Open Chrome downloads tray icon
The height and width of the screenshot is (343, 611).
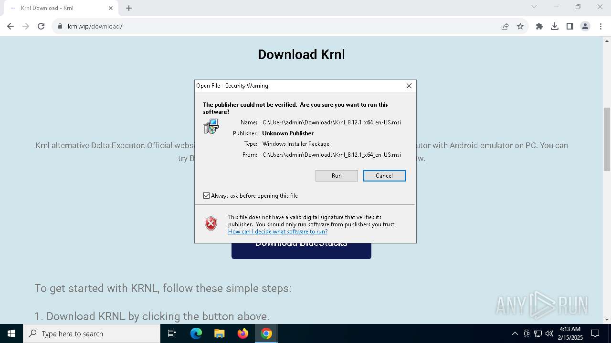[555, 26]
